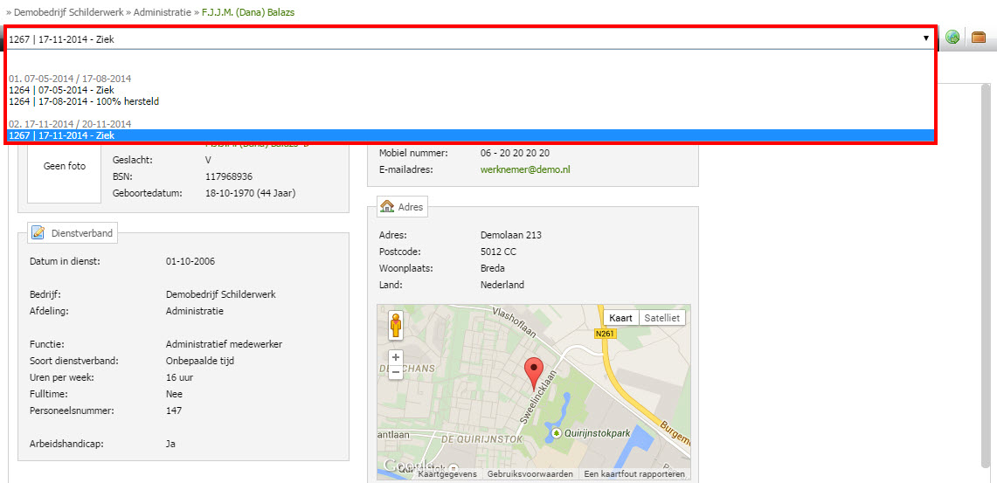Zoom in on the map
Image resolution: width=997 pixels, height=483 pixels.
click(396, 358)
